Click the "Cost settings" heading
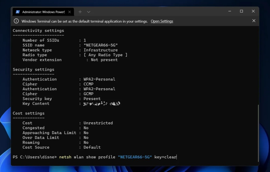The width and height of the screenshot is (270, 172). [28, 113]
